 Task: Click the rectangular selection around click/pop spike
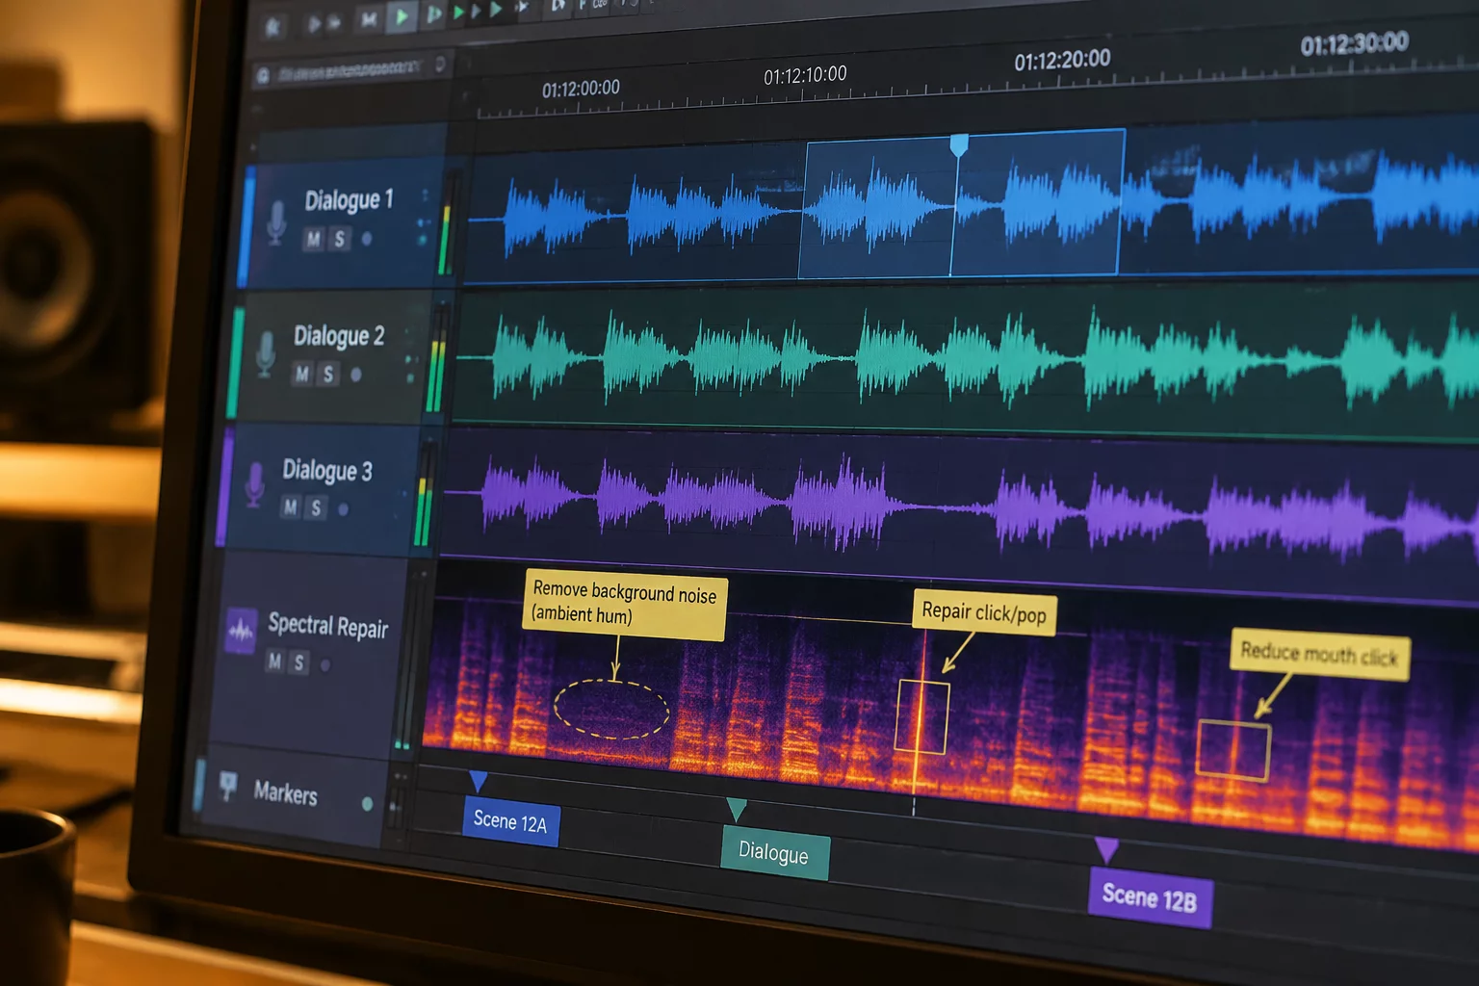coord(921,717)
